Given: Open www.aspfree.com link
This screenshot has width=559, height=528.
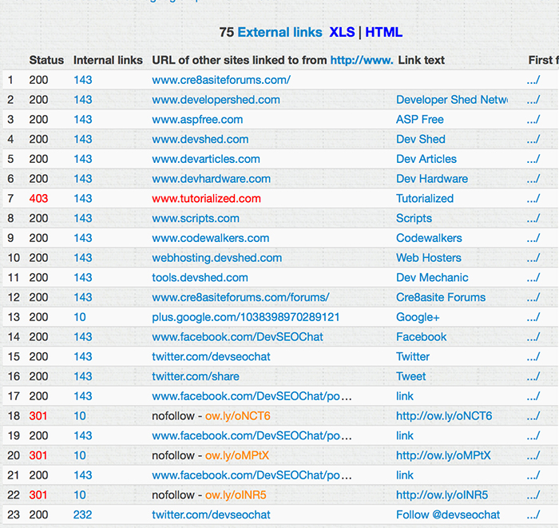Looking at the screenshot, I should pyautogui.click(x=197, y=120).
